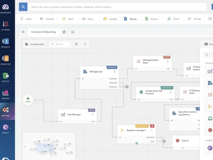This screenshot has height=160, width=213.
Task: Expand the Insight submenu arrow
Action: point(11,128)
